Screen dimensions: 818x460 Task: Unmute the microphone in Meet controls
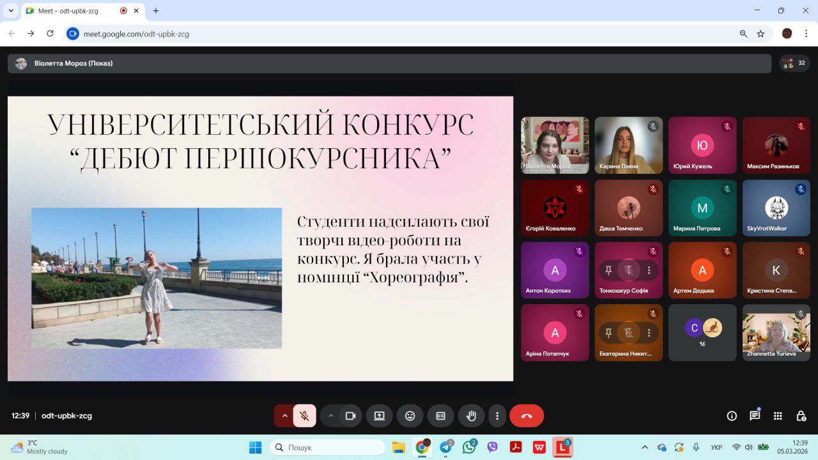(x=305, y=416)
